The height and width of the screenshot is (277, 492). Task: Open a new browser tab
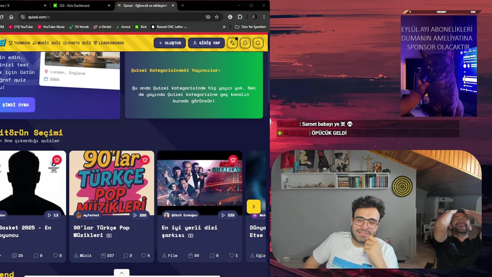(x=182, y=5)
